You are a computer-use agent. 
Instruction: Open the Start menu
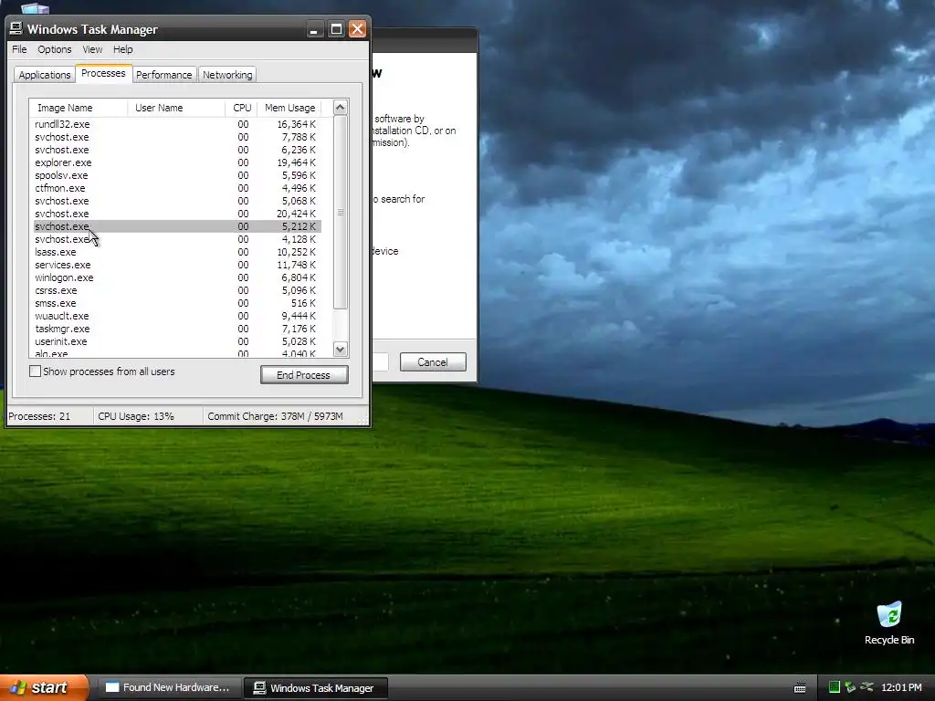point(44,687)
